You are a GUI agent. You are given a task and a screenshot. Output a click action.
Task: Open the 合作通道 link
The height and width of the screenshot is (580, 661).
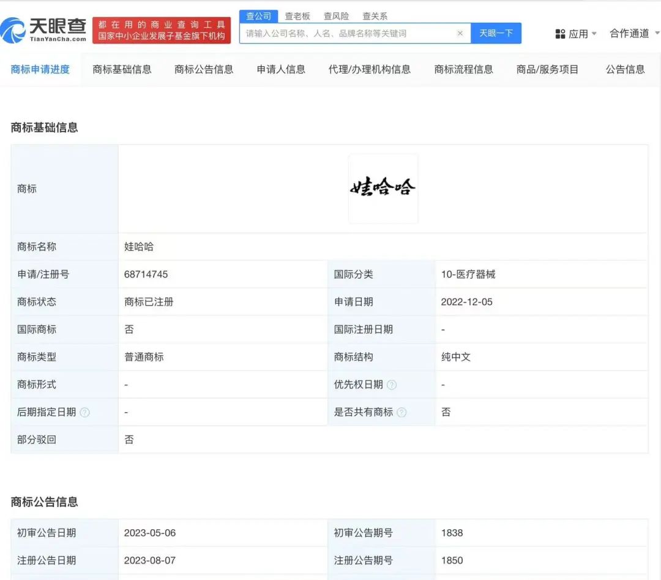629,33
